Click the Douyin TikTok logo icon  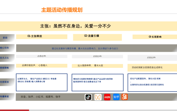(x=88, y=97)
